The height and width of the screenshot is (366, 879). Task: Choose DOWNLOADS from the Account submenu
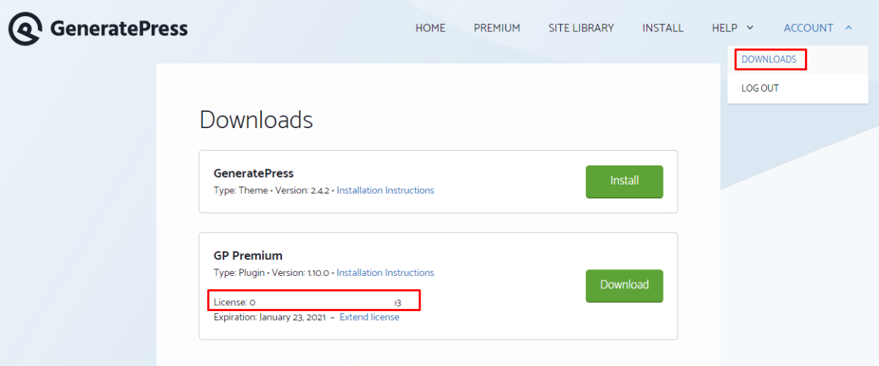768,59
